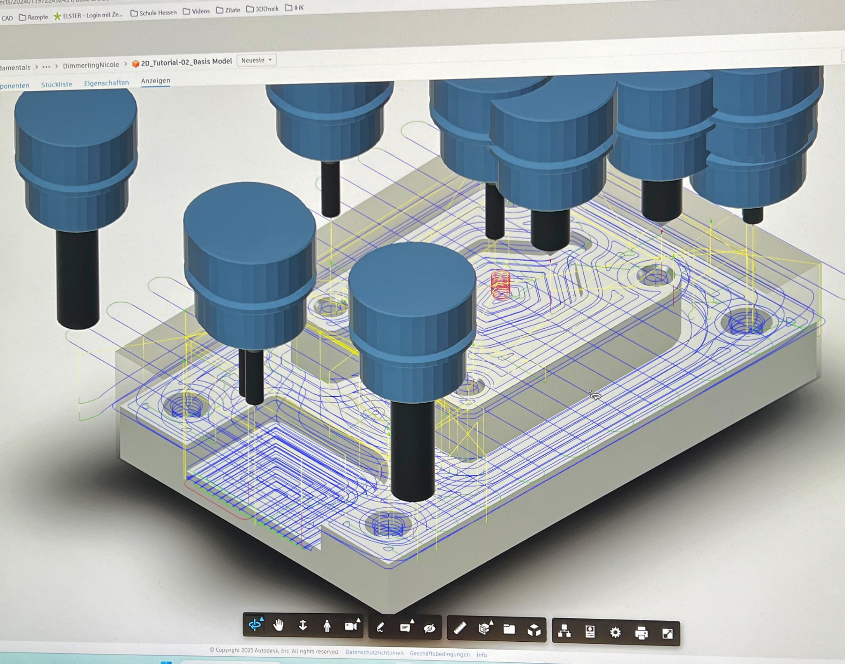Switch to the Eigenschaften tab
The image size is (845, 664).
pos(106,83)
